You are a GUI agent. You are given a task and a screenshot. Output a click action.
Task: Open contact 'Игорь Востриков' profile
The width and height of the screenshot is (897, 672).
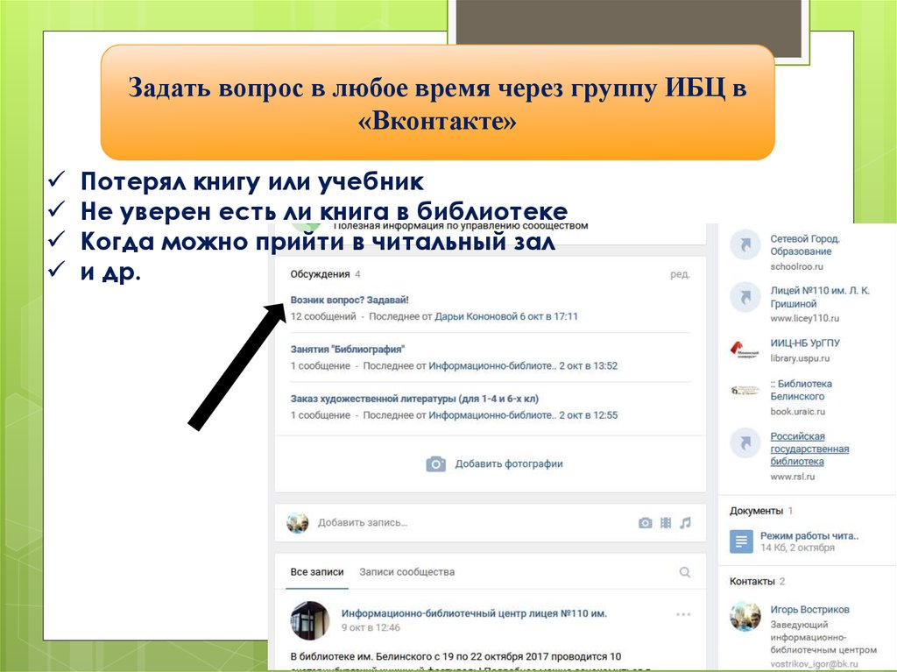tap(809, 610)
